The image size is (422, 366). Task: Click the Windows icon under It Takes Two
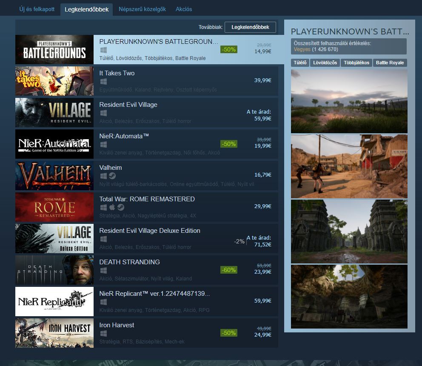[103, 82]
